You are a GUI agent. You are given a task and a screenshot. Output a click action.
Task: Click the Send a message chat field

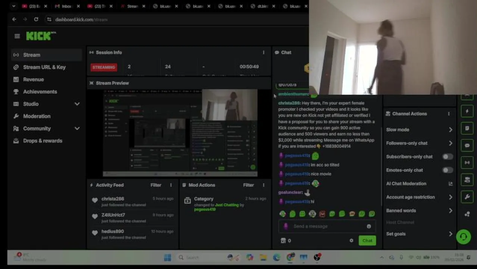[x=327, y=226]
